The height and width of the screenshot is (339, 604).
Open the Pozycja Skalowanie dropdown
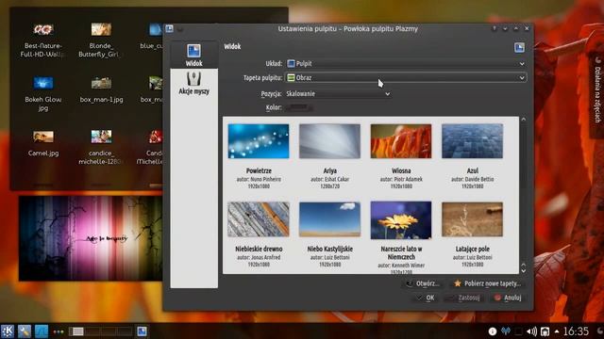pos(338,94)
